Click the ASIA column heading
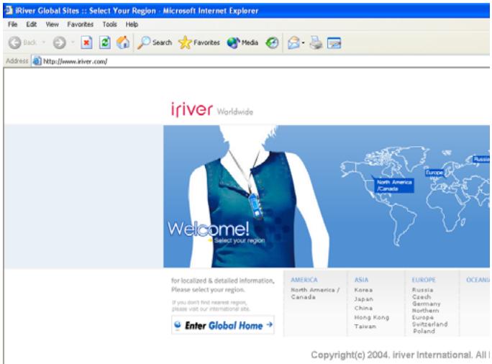The height and width of the screenshot is (364, 492). (361, 280)
